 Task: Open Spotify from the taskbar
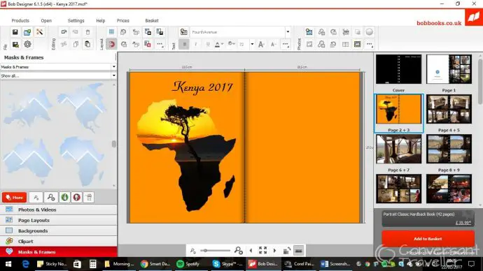[x=188, y=264]
